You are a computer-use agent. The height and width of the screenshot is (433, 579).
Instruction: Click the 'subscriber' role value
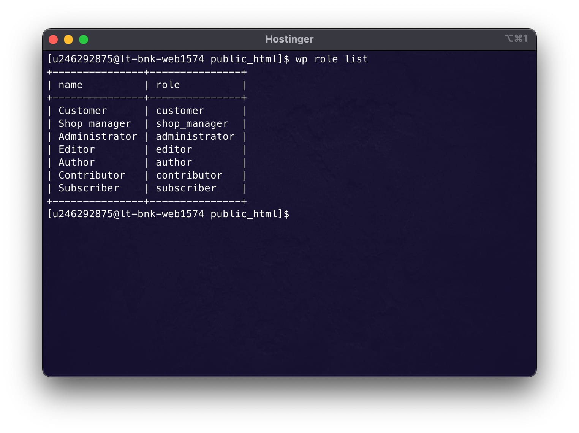pos(186,188)
